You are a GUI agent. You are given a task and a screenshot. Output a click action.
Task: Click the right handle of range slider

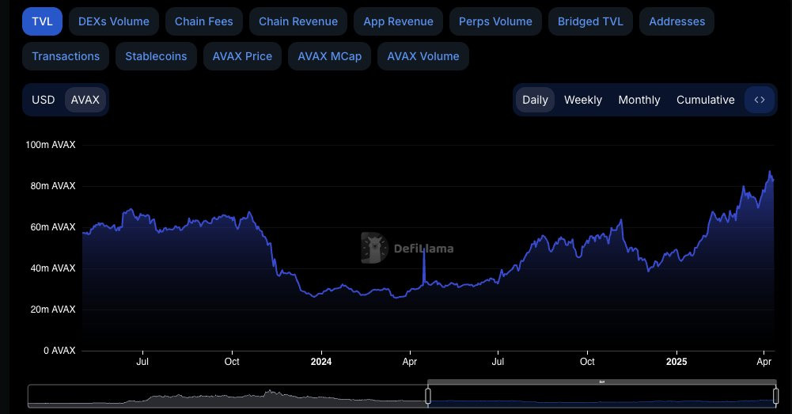click(776, 396)
